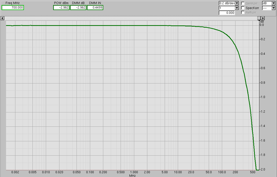Click the 0.000 offset input field

[227, 13]
